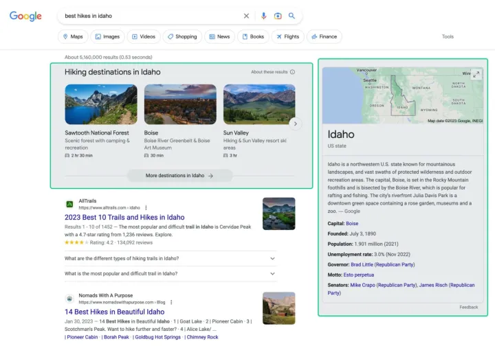Click the Idaho heading in knowledge panel
Viewport: 495px width, 346px height.
(x=341, y=135)
